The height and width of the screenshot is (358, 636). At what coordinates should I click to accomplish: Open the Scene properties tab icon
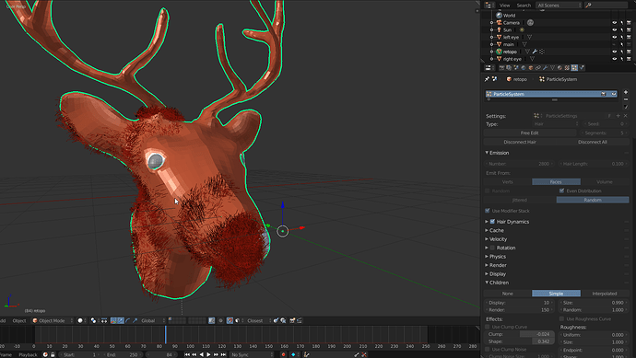click(516, 68)
